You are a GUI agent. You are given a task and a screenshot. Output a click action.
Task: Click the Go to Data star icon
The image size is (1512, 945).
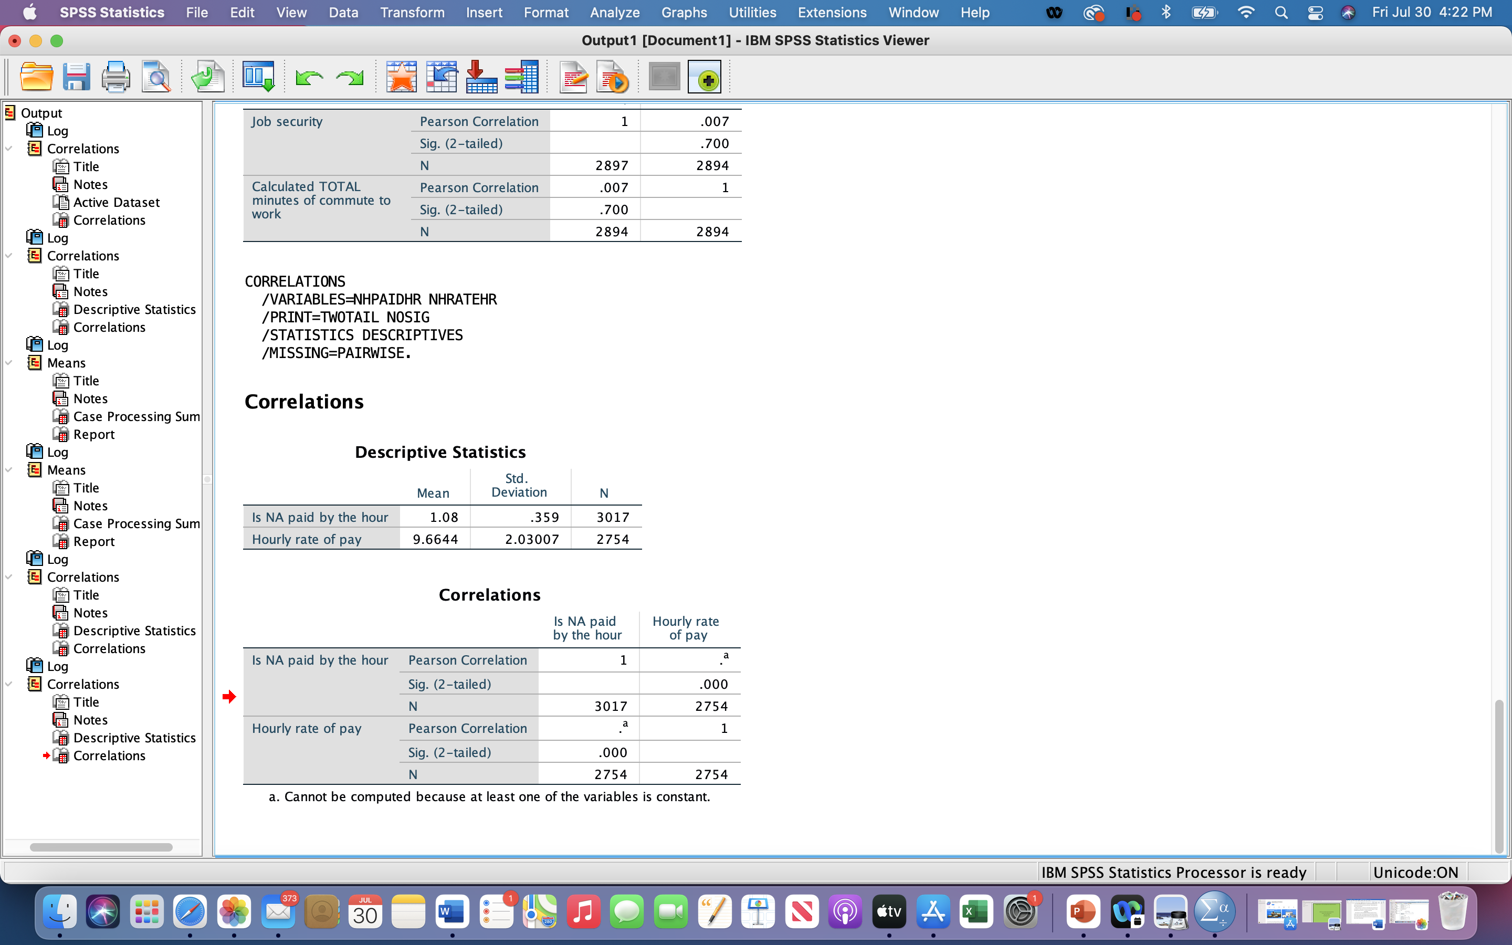coord(401,78)
